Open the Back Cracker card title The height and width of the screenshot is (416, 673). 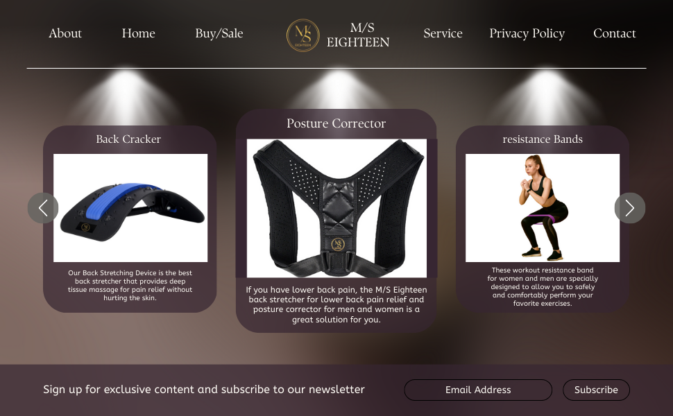(x=128, y=139)
